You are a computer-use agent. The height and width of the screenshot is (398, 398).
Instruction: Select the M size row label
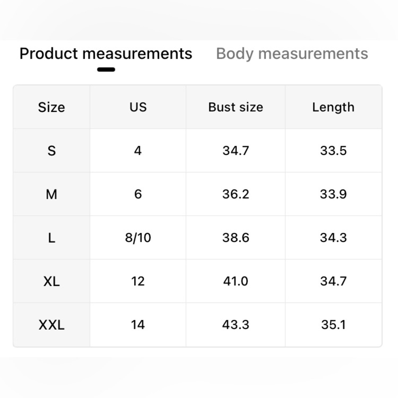[51, 194]
